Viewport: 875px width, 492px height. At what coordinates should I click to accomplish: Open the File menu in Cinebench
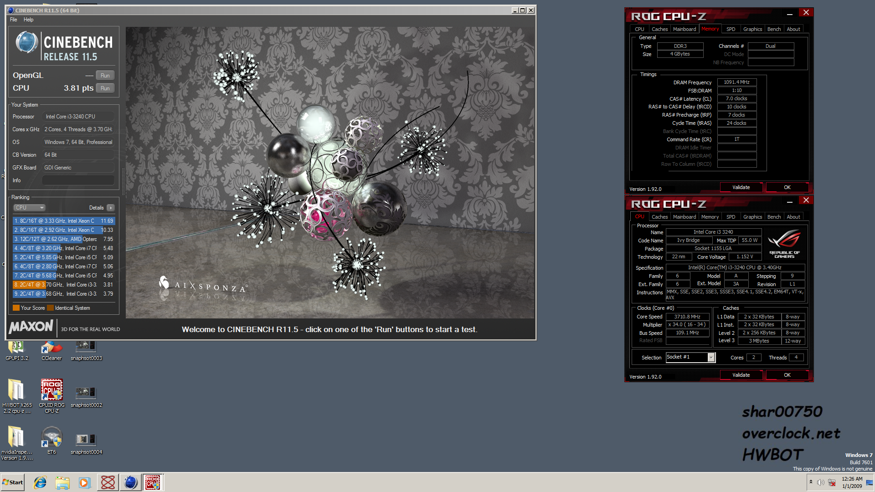point(14,20)
